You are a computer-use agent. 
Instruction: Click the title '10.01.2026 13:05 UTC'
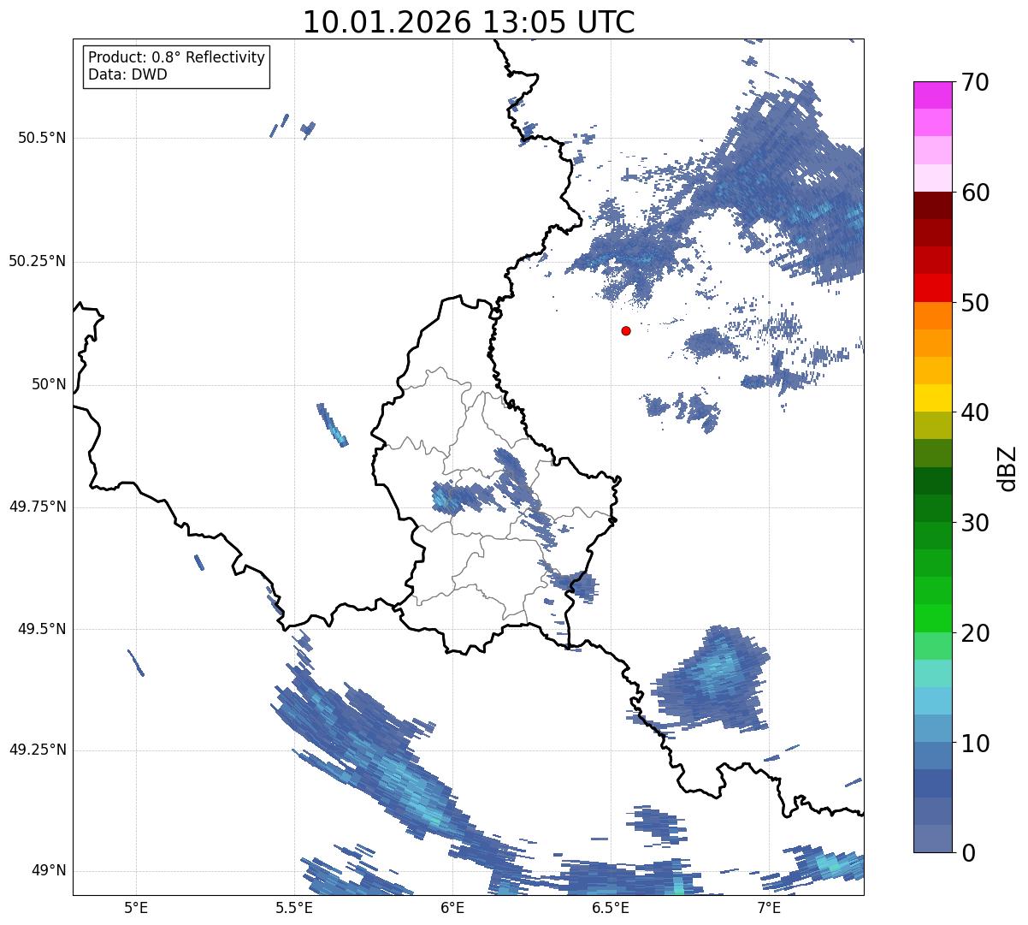(x=469, y=22)
